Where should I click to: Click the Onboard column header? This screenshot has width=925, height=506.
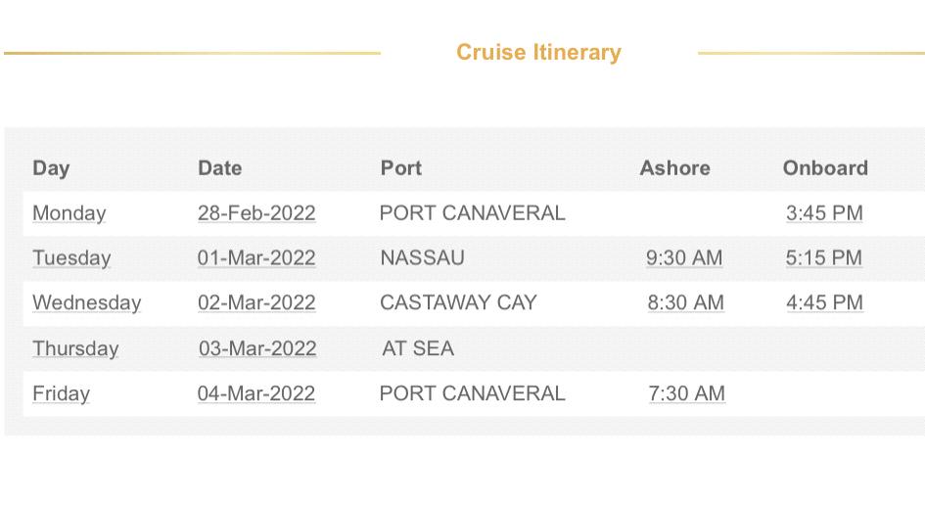825,168
